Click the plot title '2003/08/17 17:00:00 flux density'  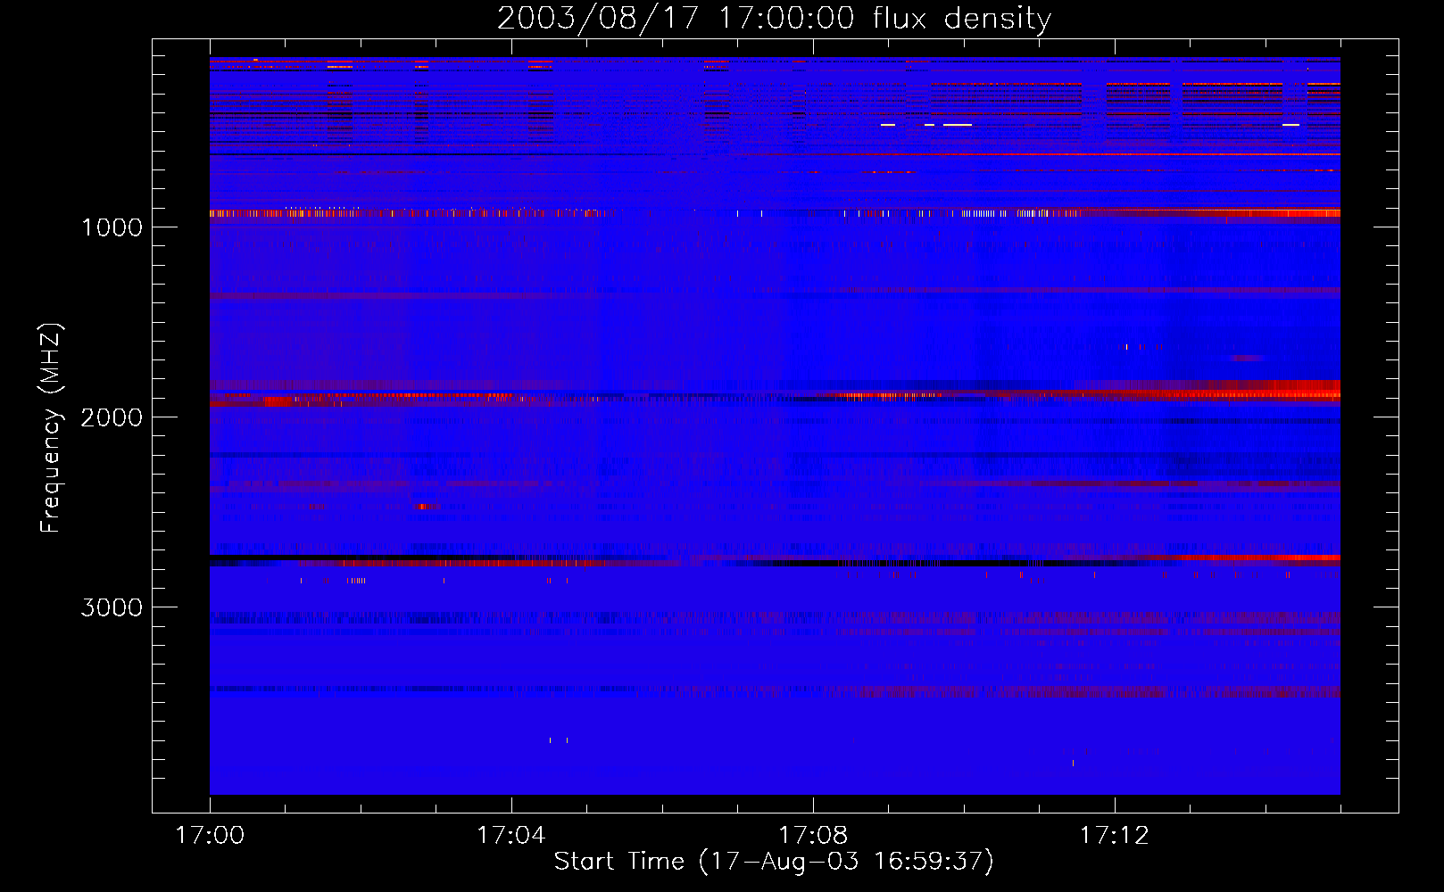tap(774, 19)
